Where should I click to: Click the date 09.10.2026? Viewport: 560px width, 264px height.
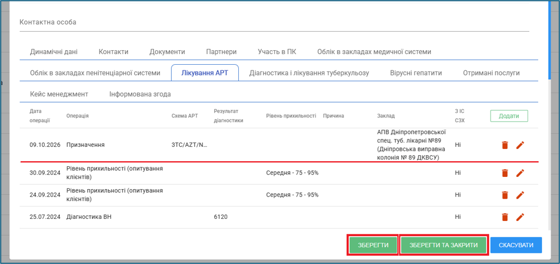pos(45,145)
